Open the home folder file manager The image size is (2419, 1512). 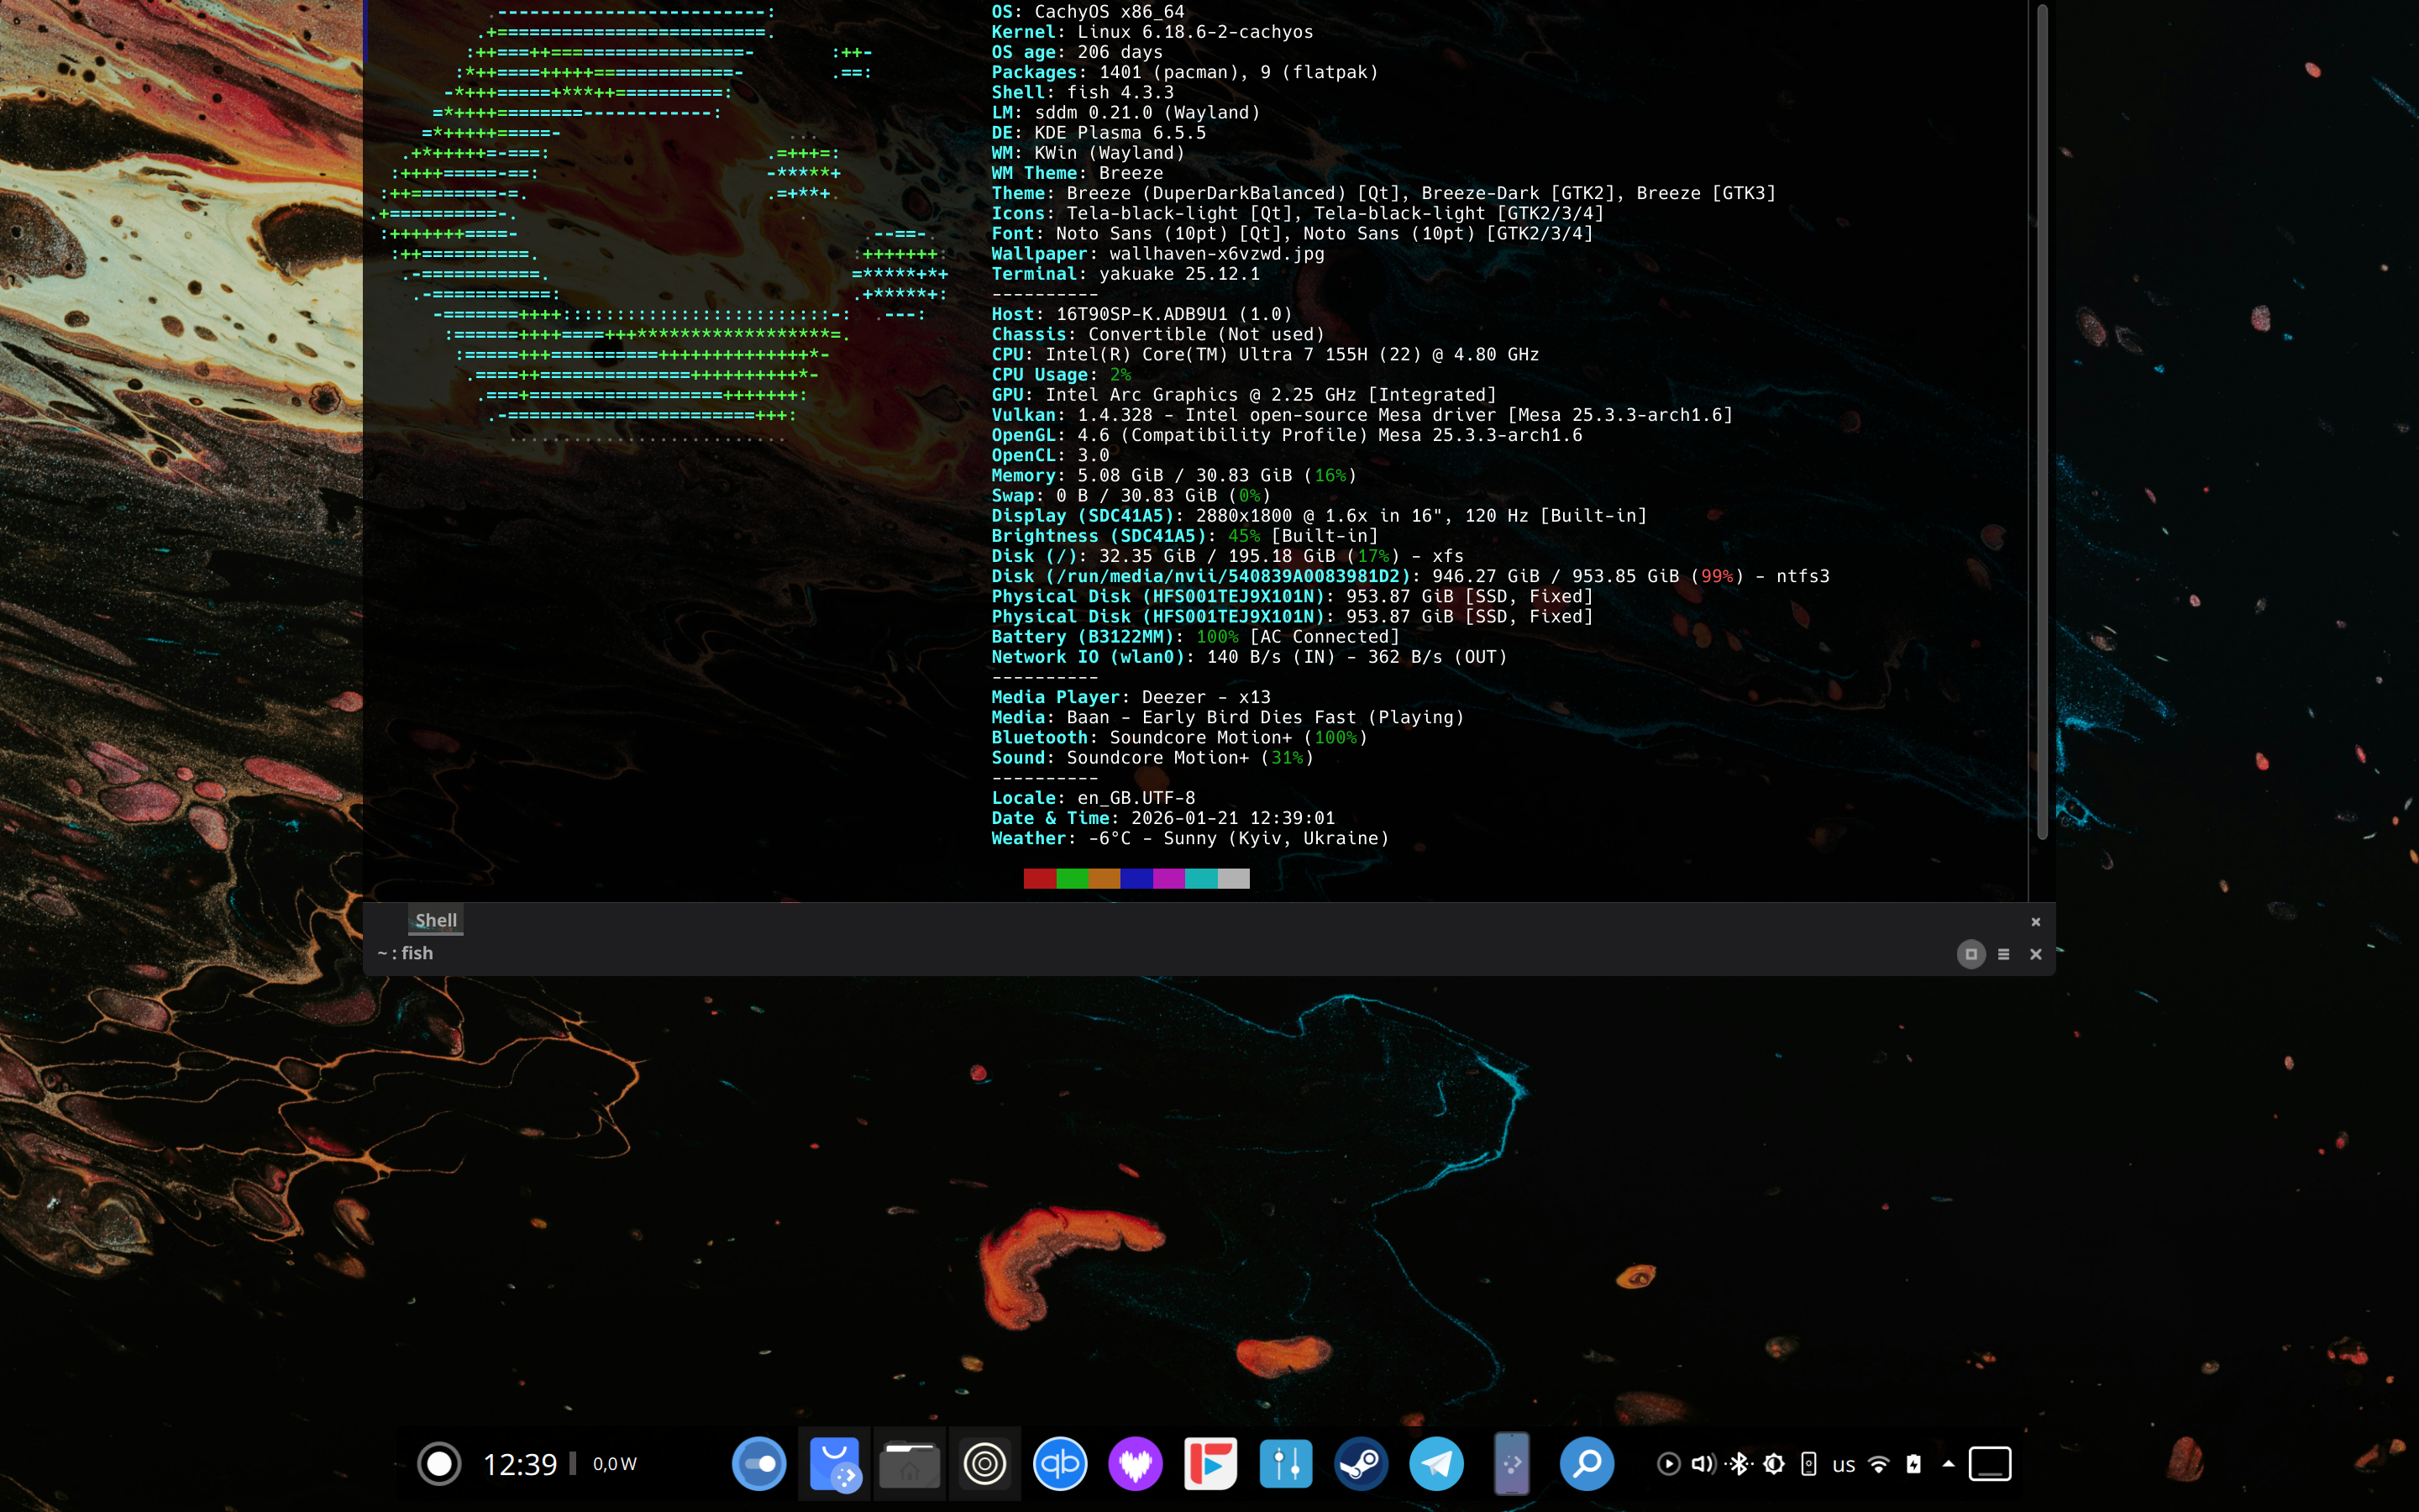(x=909, y=1464)
